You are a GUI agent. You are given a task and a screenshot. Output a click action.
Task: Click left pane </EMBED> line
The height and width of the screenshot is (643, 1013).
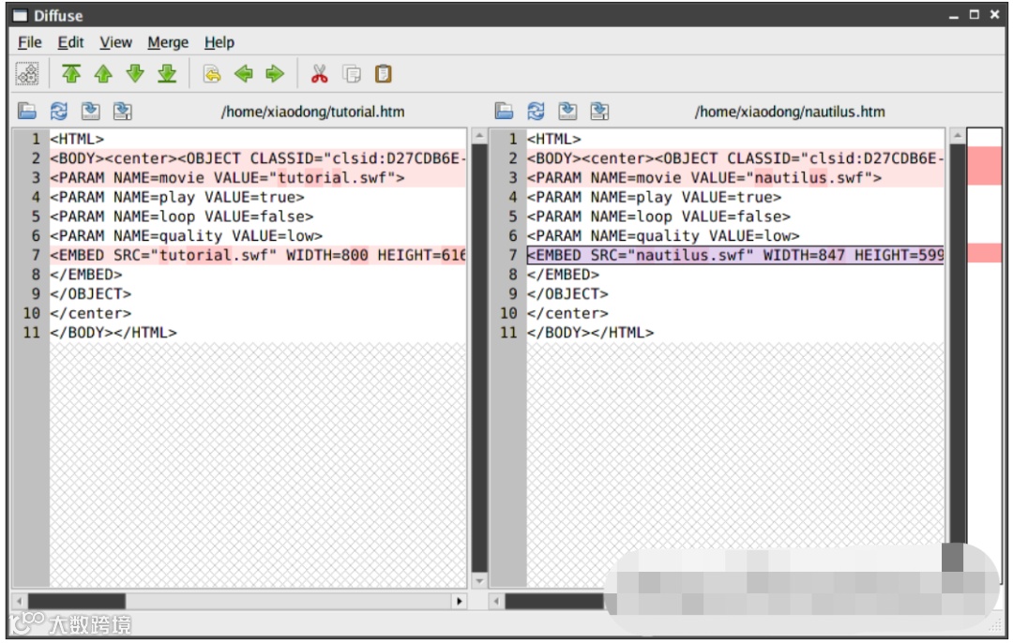[258, 275]
